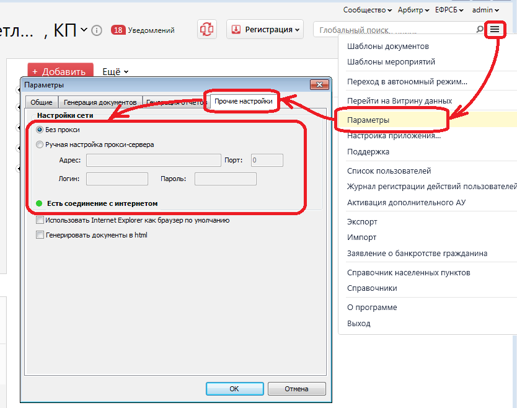Toggle Генерировать документы в html checkbox

point(40,235)
